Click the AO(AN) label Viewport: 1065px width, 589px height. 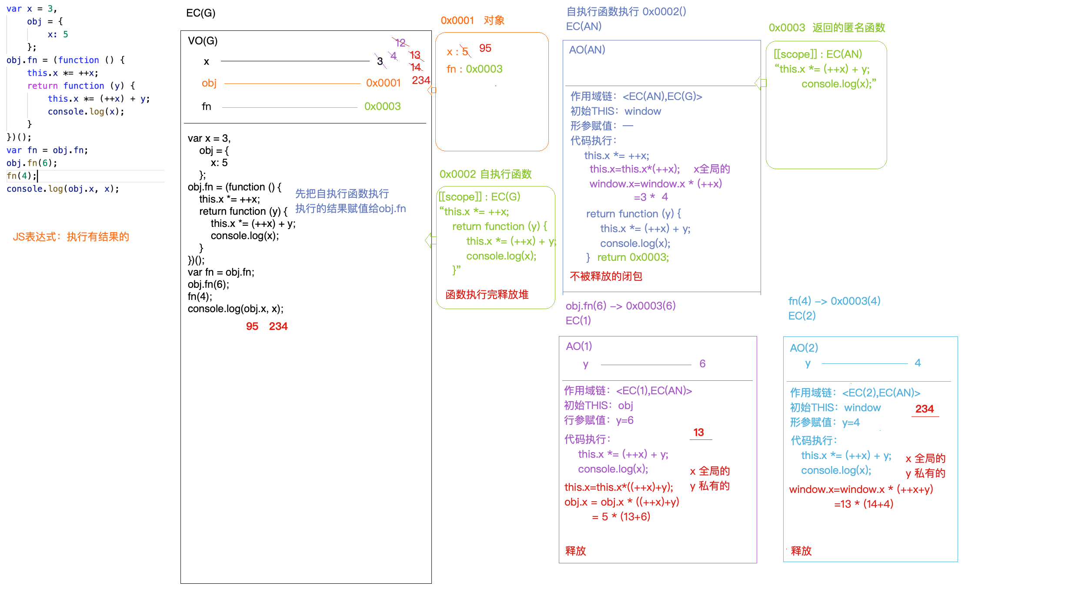pyautogui.click(x=587, y=50)
